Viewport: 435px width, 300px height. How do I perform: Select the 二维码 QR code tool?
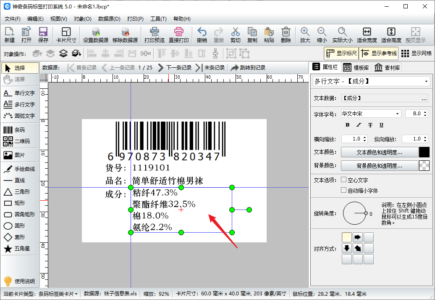coord(19,141)
